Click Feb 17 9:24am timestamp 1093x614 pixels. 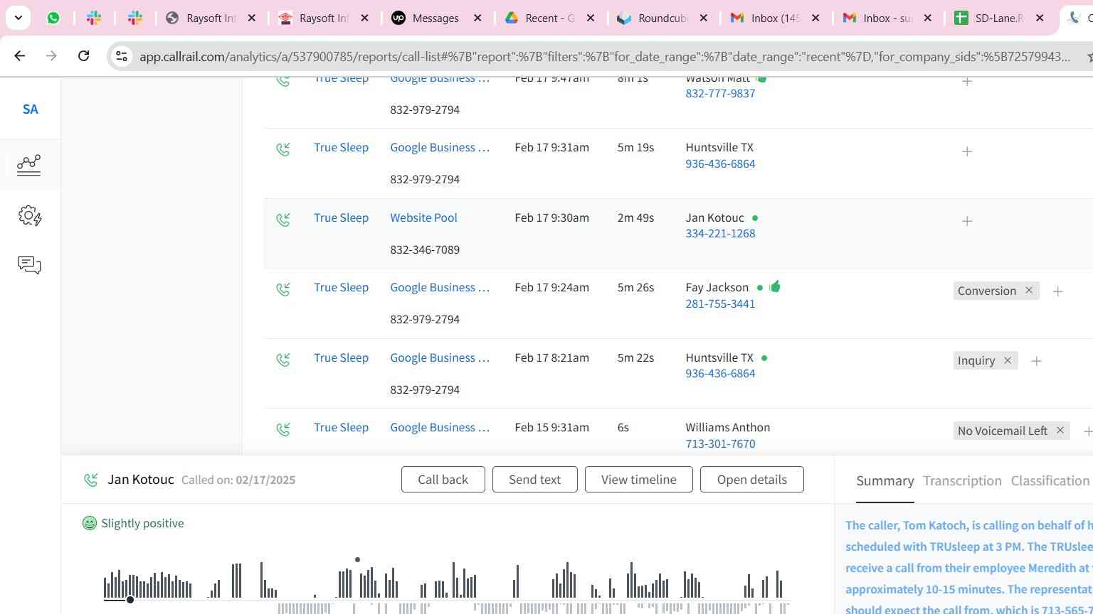pyautogui.click(x=551, y=287)
